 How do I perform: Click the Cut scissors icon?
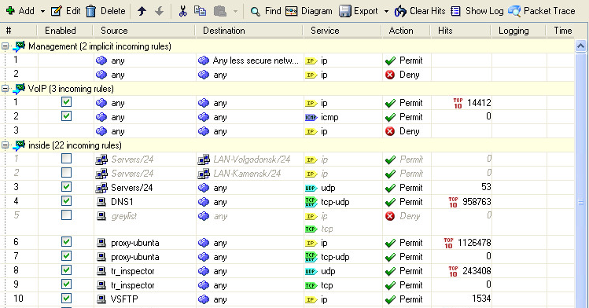pyautogui.click(x=182, y=11)
